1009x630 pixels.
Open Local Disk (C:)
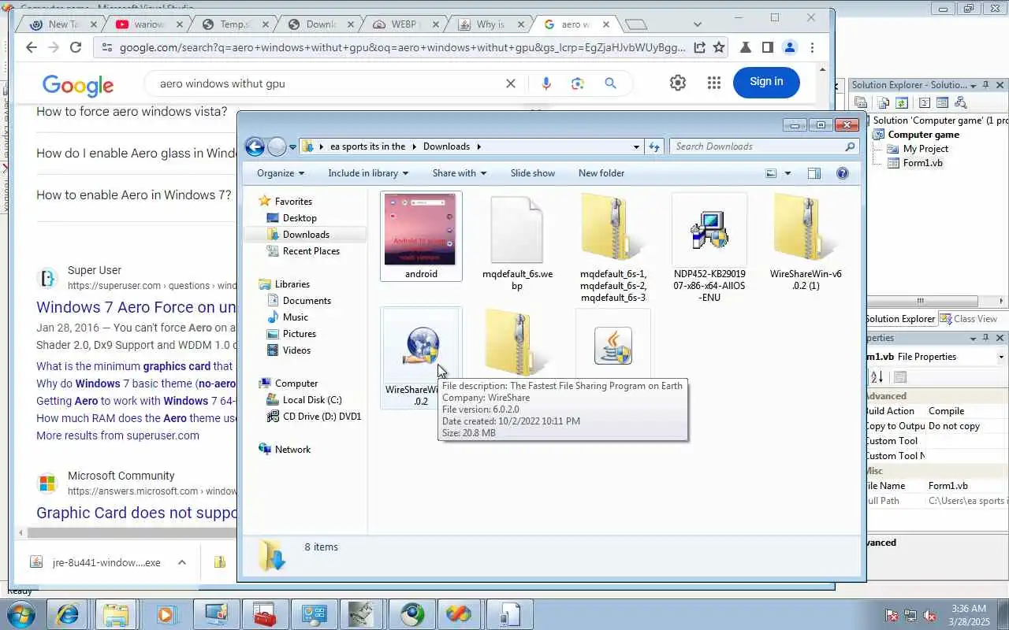(312, 400)
